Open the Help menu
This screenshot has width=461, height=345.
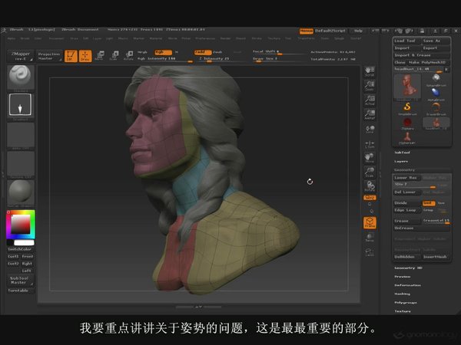pos(358,31)
